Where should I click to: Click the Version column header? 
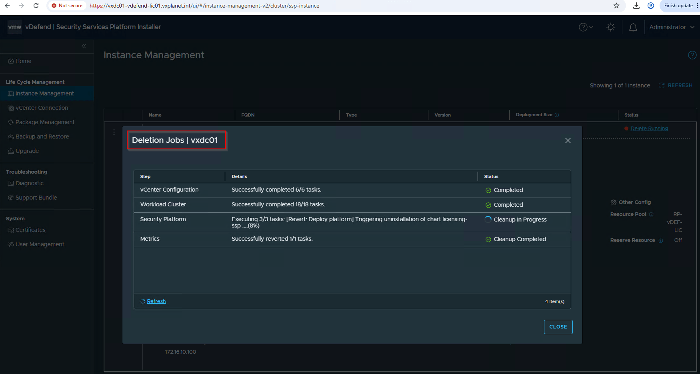(x=443, y=115)
